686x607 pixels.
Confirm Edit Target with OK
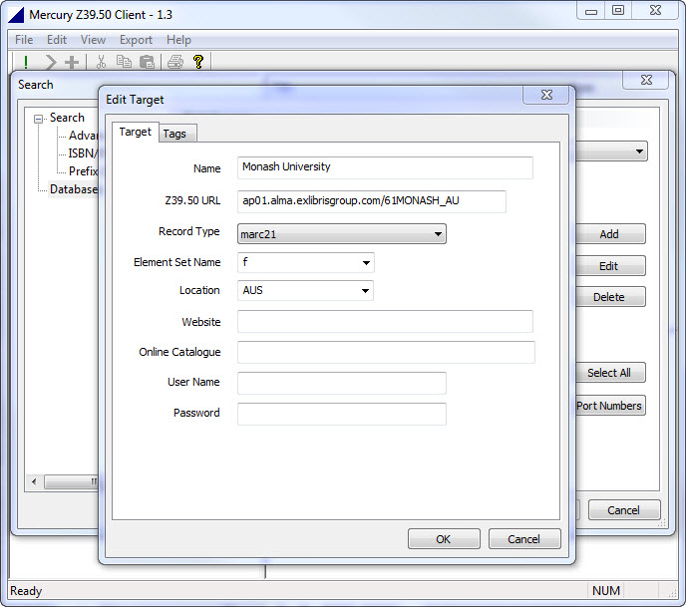(444, 539)
